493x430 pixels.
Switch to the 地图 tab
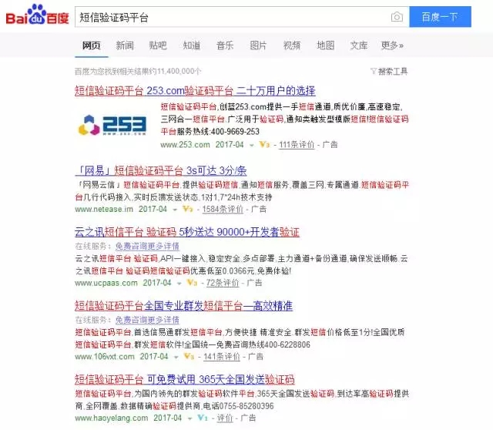point(325,45)
